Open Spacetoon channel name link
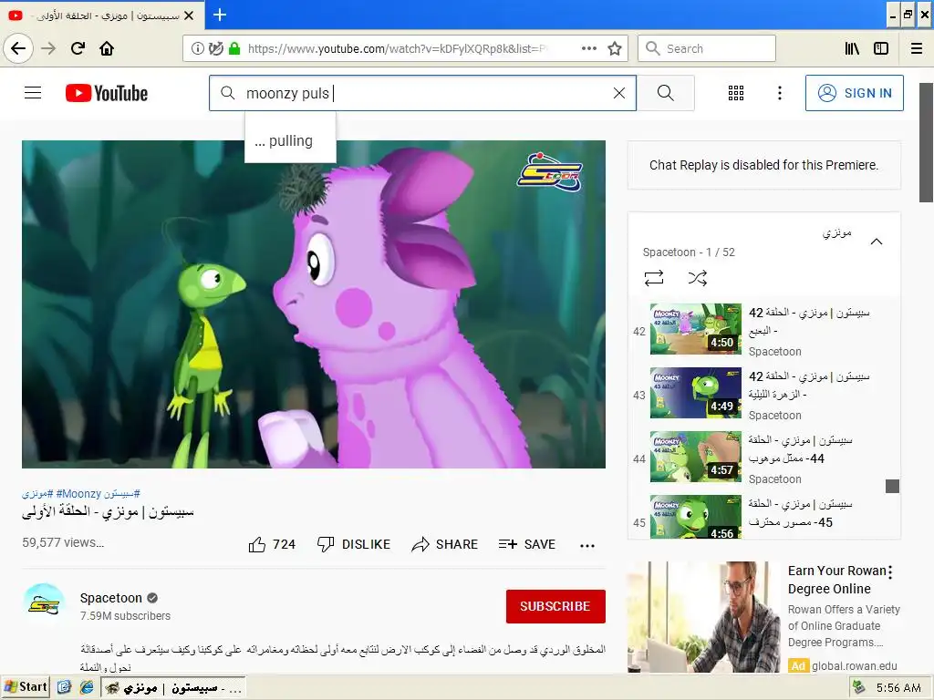Screen dimensions: 934x700 (110, 598)
